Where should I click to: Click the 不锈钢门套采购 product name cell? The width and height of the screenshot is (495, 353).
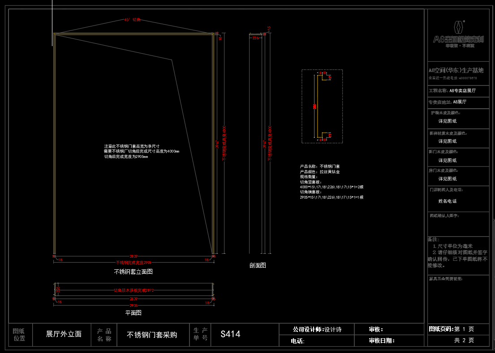tap(152, 335)
